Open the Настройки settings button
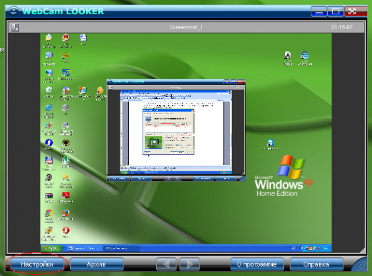372x276 pixels. [37, 264]
